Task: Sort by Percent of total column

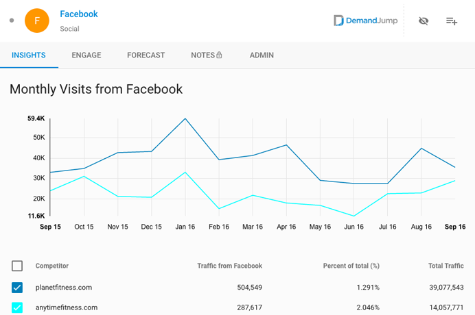Action: [x=351, y=266]
